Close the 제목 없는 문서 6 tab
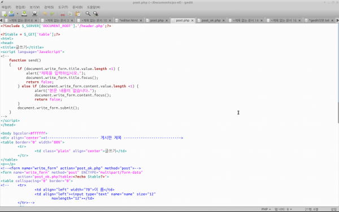This screenshot has height=212, width=339. pos(36,20)
